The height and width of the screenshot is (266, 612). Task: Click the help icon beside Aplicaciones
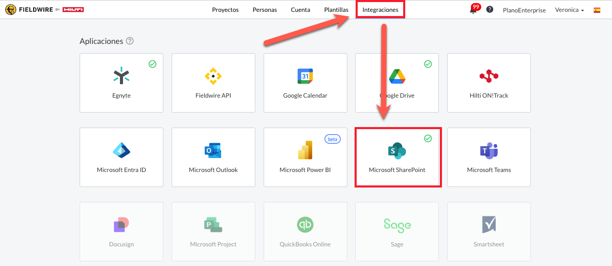pyautogui.click(x=130, y=41)
